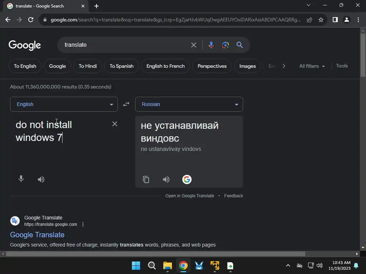The width and height of the screenshot is (366, 274).
Task: Open the Chrome side panel icon
Action: 335,20
